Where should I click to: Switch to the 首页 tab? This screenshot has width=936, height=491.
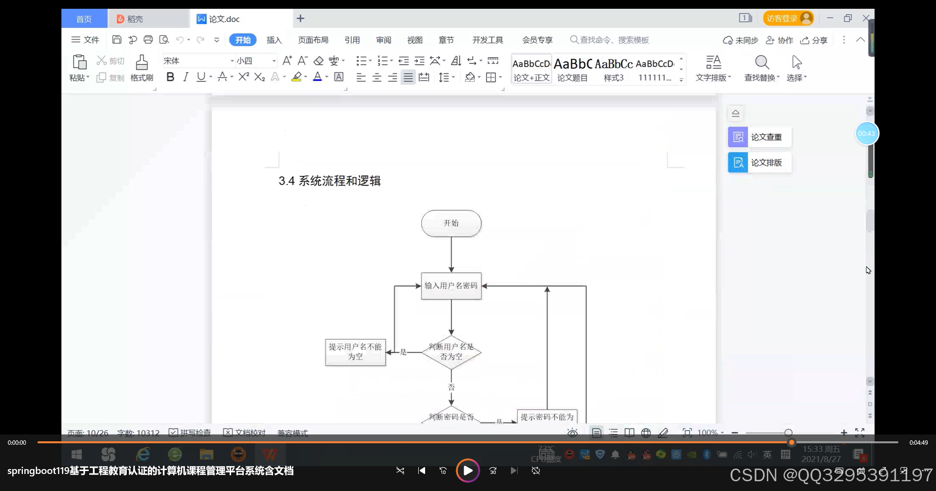(84, 19)
